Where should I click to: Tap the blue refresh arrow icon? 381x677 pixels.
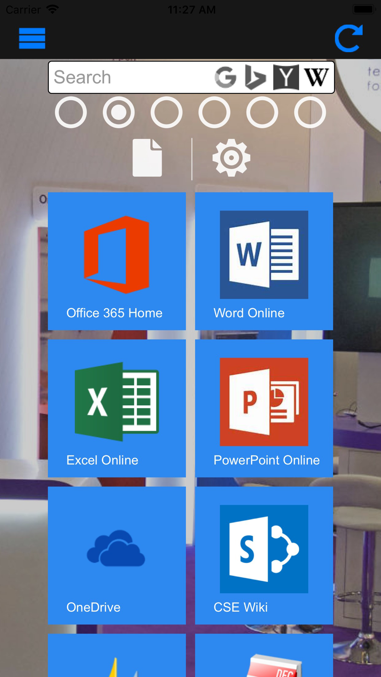tap(349, 38)
